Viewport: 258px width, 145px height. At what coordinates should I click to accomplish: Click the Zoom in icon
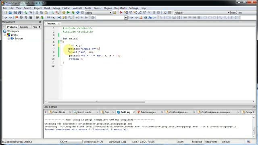click(221, 18)
